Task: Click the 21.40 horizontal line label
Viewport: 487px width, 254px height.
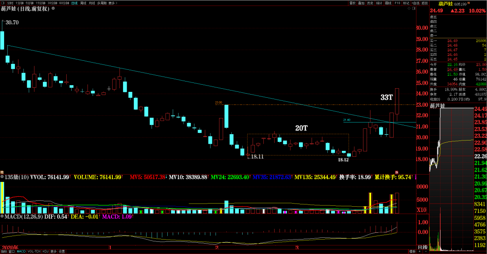Action: tap(347, 120)
